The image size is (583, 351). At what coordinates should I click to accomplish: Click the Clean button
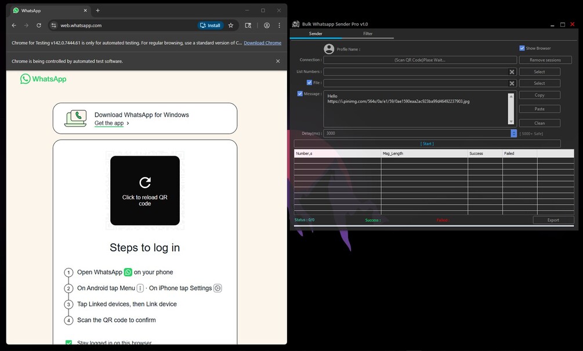pyautogui.click(x=539, y=123)
